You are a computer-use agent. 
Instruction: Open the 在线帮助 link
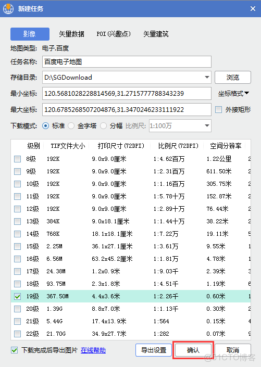point(93,350)
